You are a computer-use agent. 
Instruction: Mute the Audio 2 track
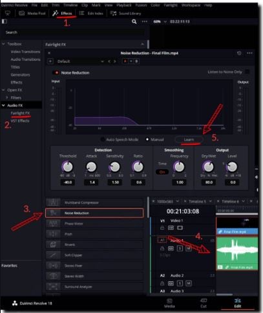[x=189, y=283]
